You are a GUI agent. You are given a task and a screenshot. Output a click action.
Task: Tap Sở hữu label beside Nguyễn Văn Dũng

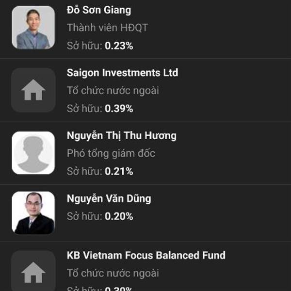pyautogui.click(x=84, y=216)
